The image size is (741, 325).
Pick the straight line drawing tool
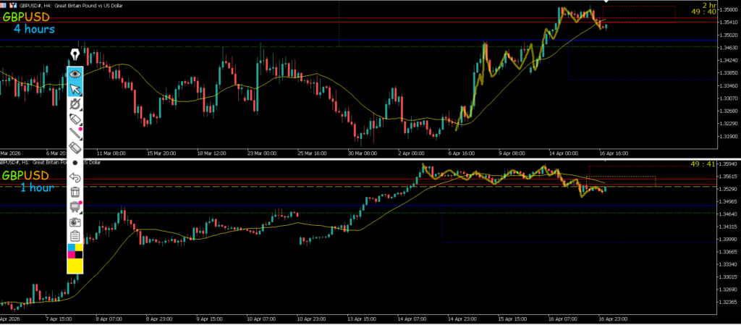click(x=75, y=133)
